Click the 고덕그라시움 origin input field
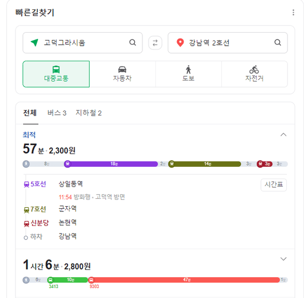The height and width of the screenshot is (298, 304). (x=82, y=43)
